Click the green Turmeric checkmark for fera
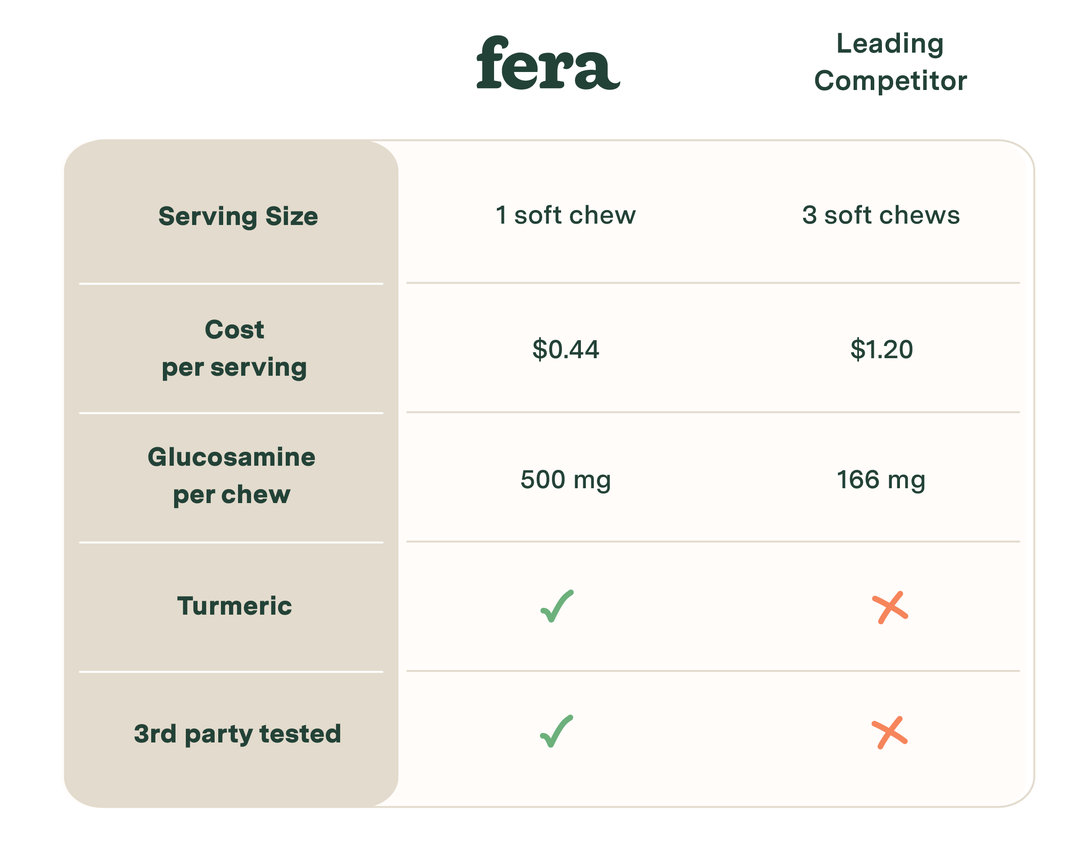Viewport: 1088px width, 868px height. (557, 606)
